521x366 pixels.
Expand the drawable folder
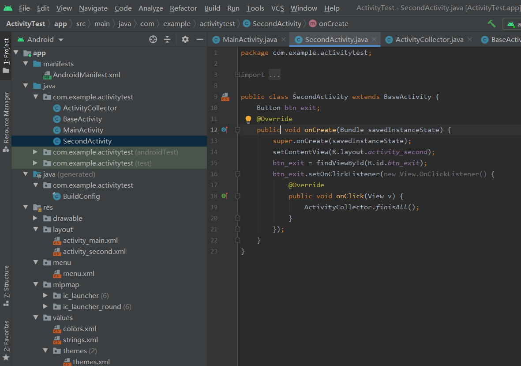pyautogui.click(x=35, y=218)
